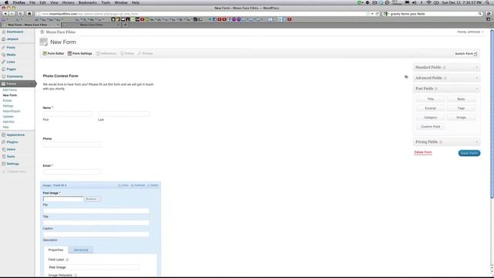Open the Form Settings toolbar tab
Viewport: 494px width, 278px height.
point(80,53)
